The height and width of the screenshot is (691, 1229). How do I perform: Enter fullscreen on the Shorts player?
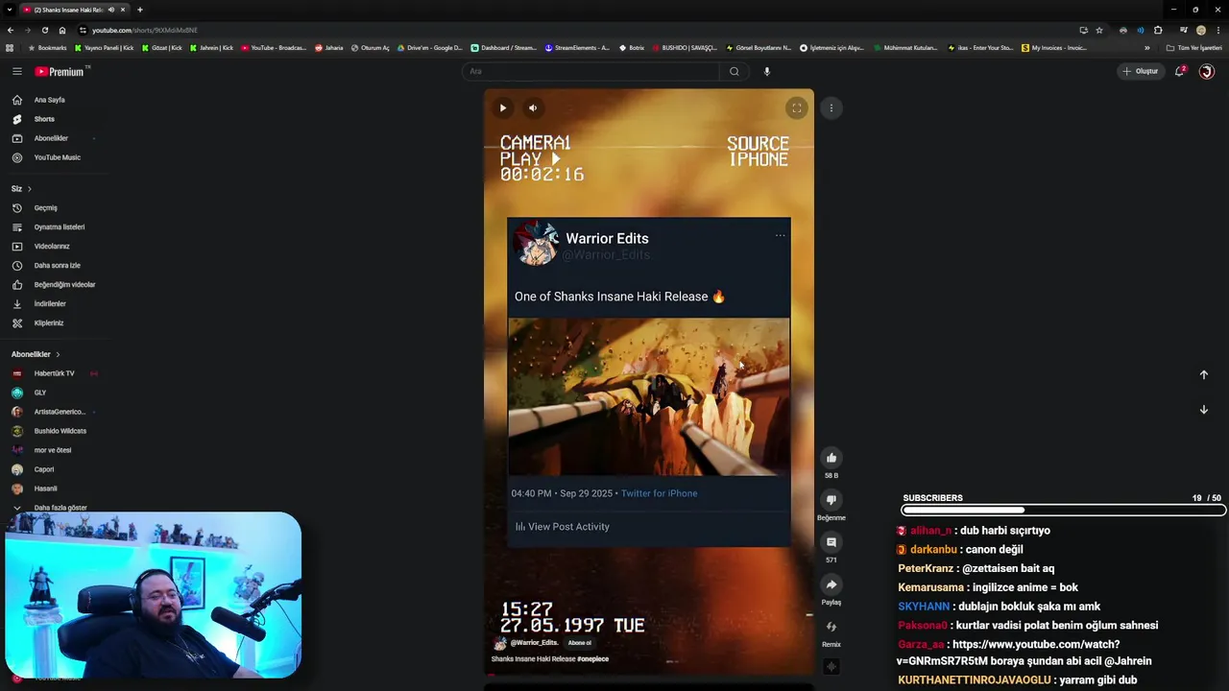(x=796, y=107)
